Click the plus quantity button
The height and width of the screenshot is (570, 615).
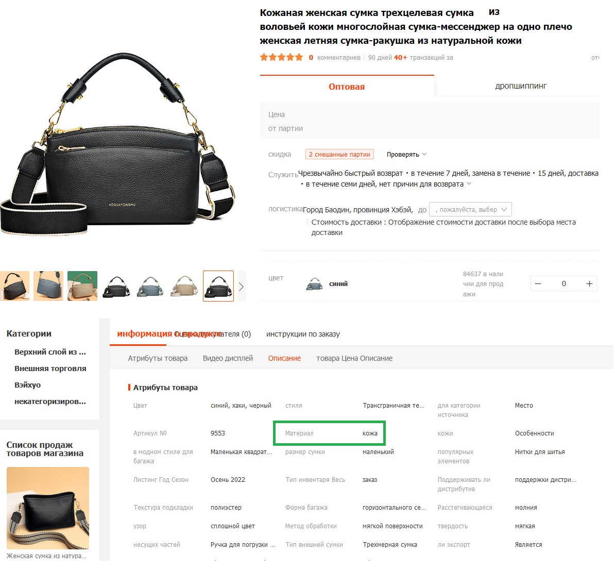click(x=589, y=284)
